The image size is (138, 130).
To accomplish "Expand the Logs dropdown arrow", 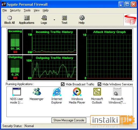I will tap(54, 20).
